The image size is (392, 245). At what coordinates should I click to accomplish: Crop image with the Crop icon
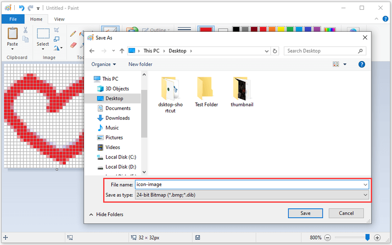click(56, 30)
